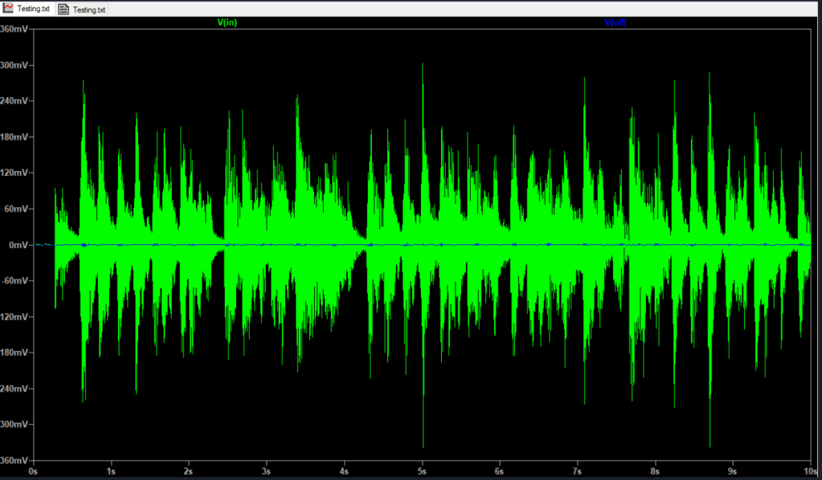Click the text document icon on second tab
Viewport: 822px width, 480px height.
(63, 10)
